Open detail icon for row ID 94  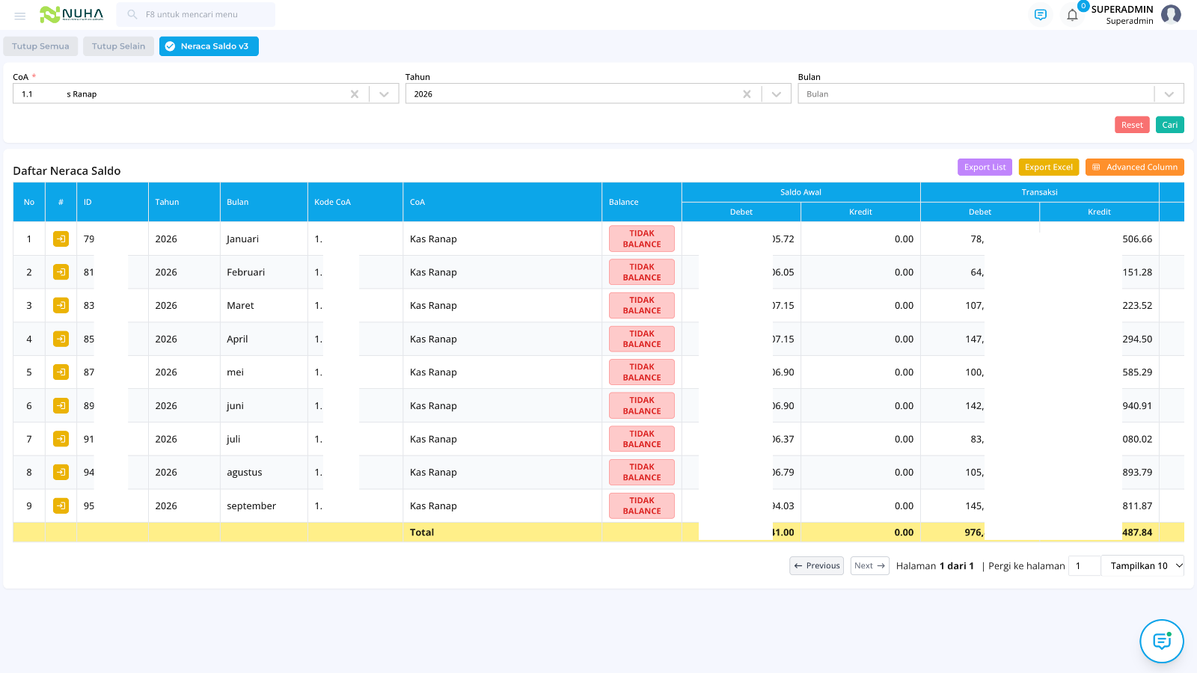pyautogui.click(x=61, y=473)
